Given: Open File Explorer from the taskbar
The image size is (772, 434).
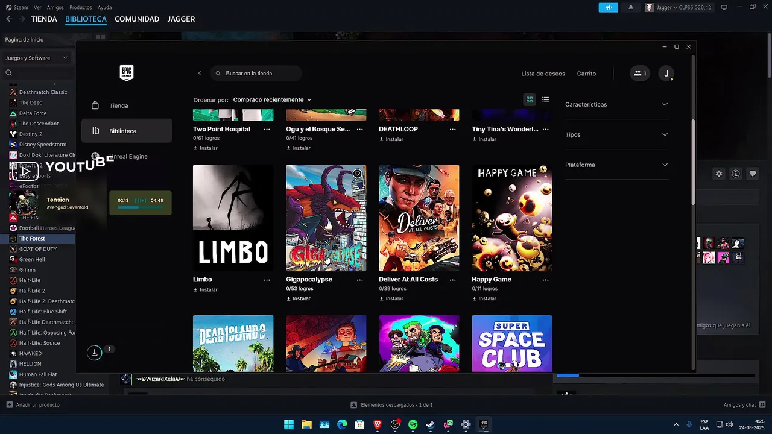Looking at the screenshot, I should coord(306,424).
